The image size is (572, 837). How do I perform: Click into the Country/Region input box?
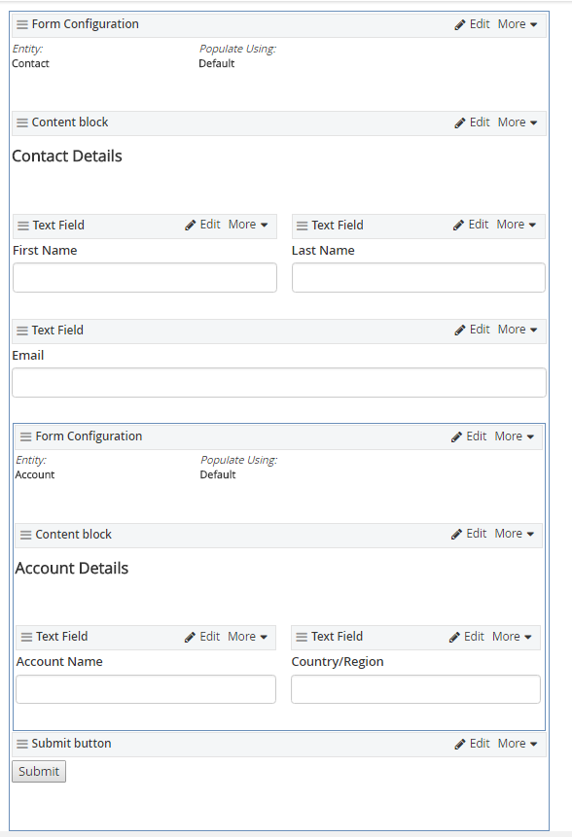415,689
